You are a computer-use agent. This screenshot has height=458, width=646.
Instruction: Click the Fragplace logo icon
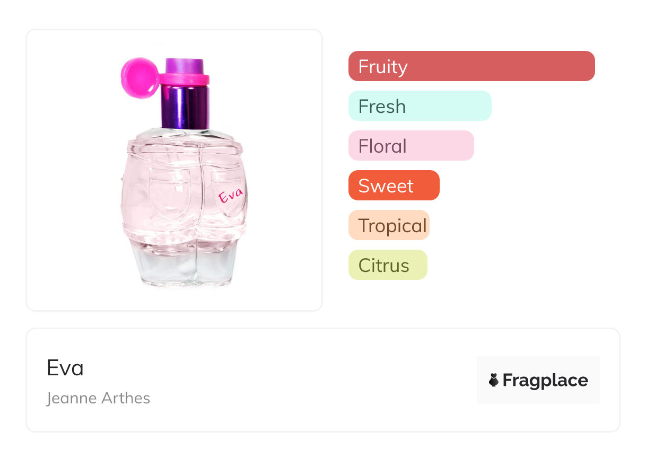tap(494, 380)
